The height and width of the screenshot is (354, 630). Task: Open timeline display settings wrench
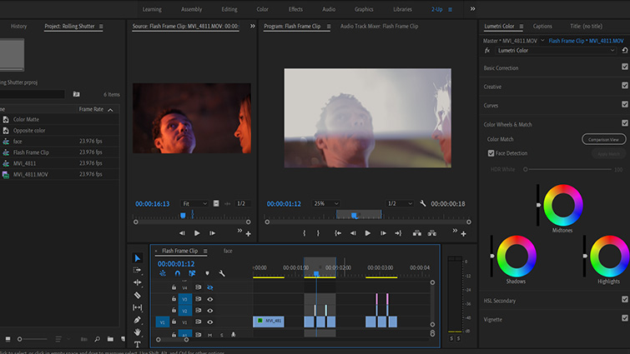(x=222, y=273)
